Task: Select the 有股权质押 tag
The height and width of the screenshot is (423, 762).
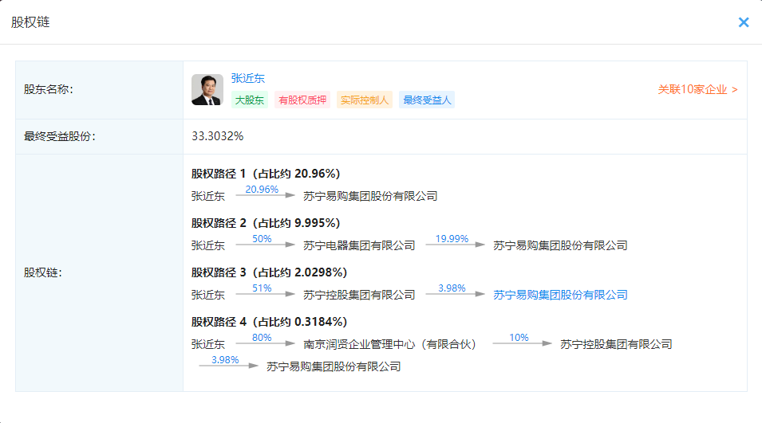Action: 302,100
